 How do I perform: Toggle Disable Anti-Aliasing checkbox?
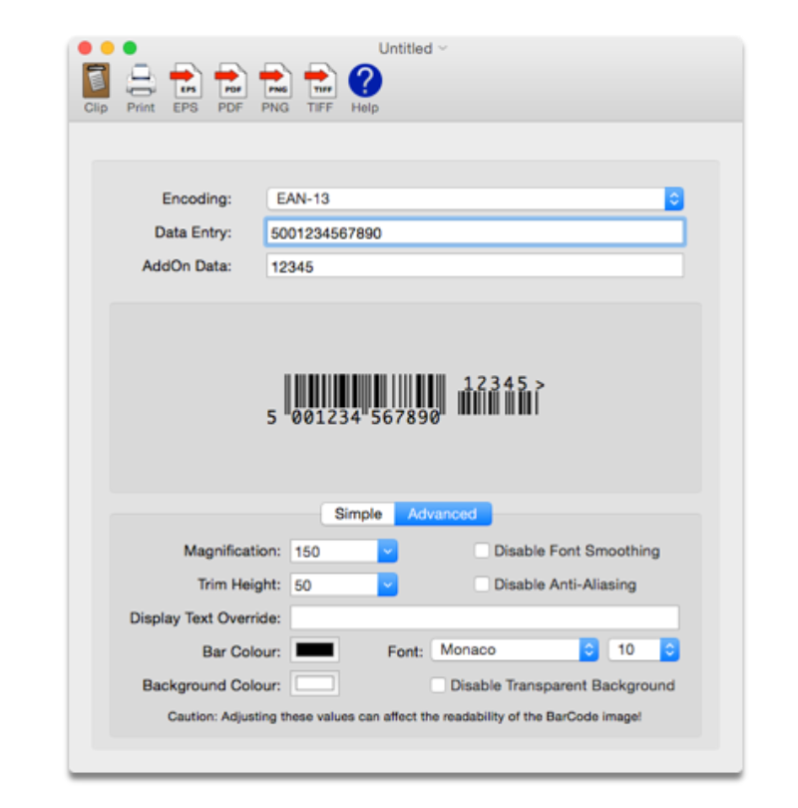[x=482, y=585]
